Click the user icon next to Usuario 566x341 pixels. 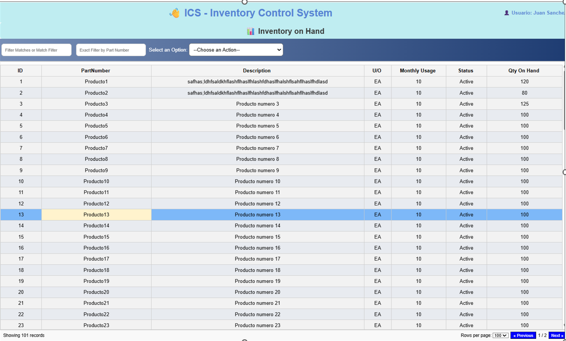[x=507, y=13]
